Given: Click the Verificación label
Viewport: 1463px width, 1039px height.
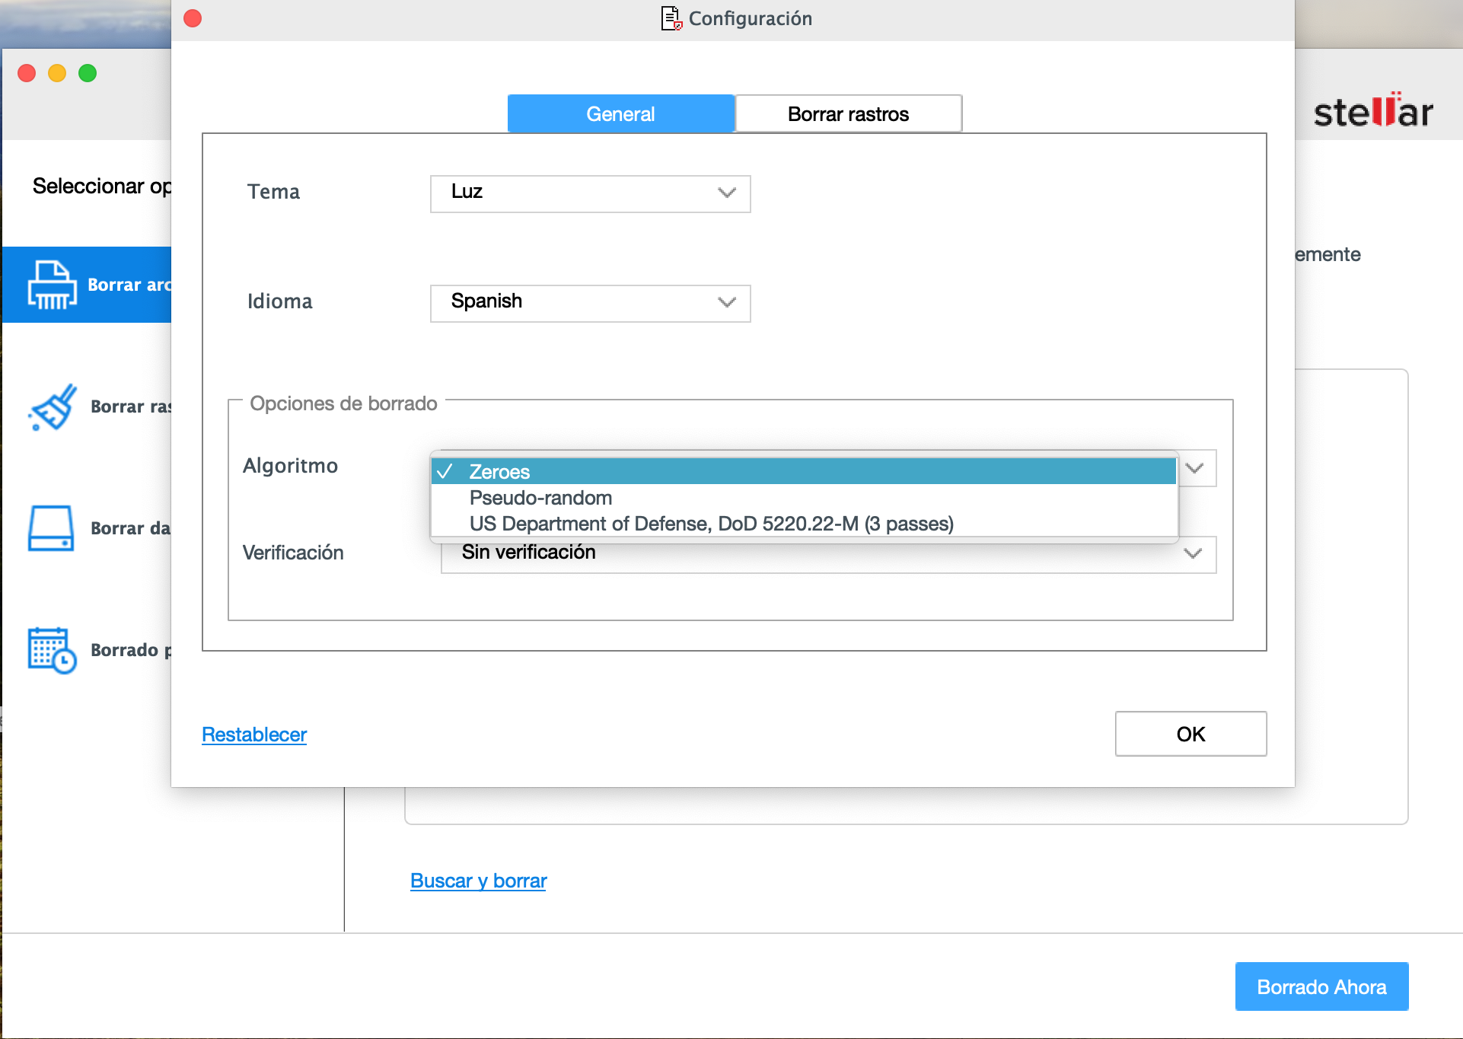Looking at the screenshot, I should pyautogui.click(x=293, y=553).
